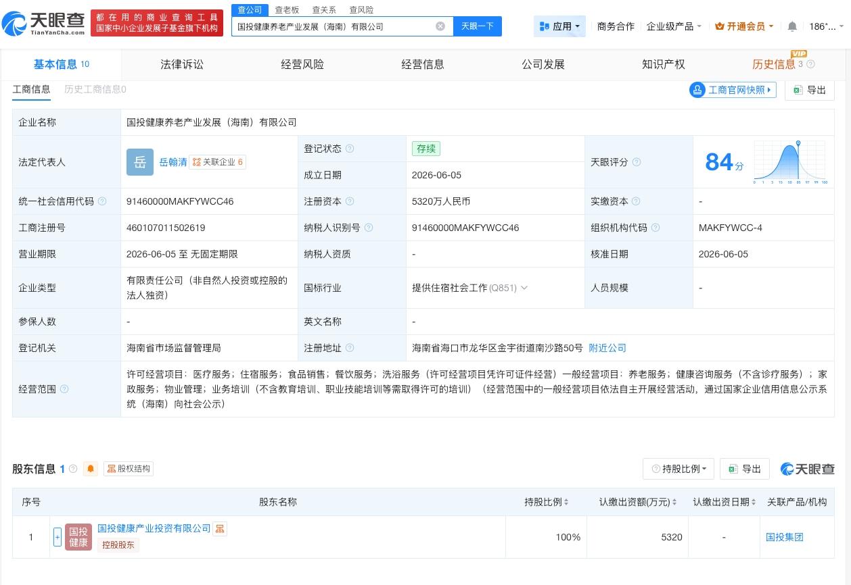The image size is (851, 585).
Task: Open the 知识产权 tab
Action: coord(664,64)
